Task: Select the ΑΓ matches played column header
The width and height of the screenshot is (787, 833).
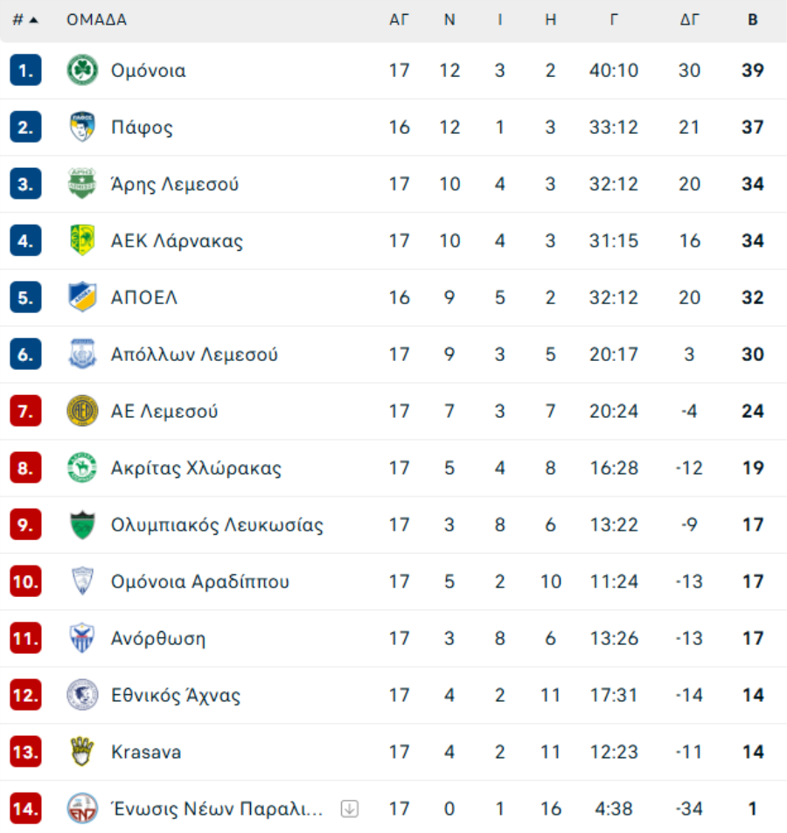Action: (x=399, y=20)
